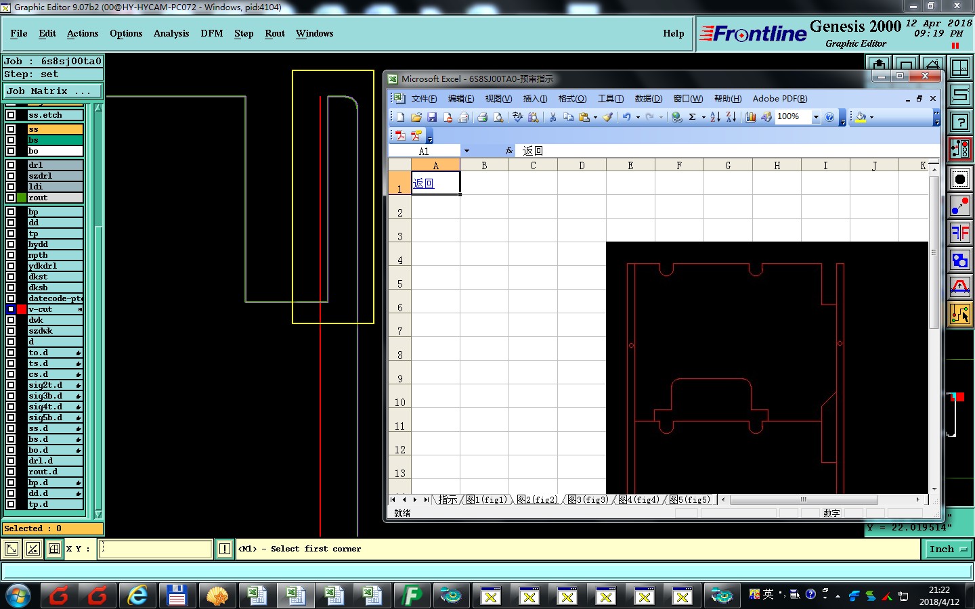Toggle display checkbox for layer drl
Image resolution: width=975 pixels, height=609 pixels.
(11, 165)
